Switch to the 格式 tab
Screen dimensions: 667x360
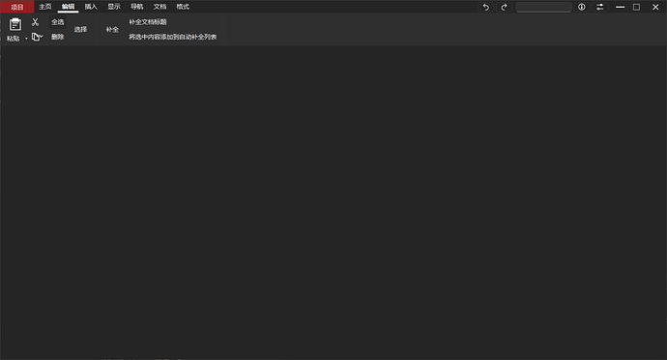(x=183, y=7)
